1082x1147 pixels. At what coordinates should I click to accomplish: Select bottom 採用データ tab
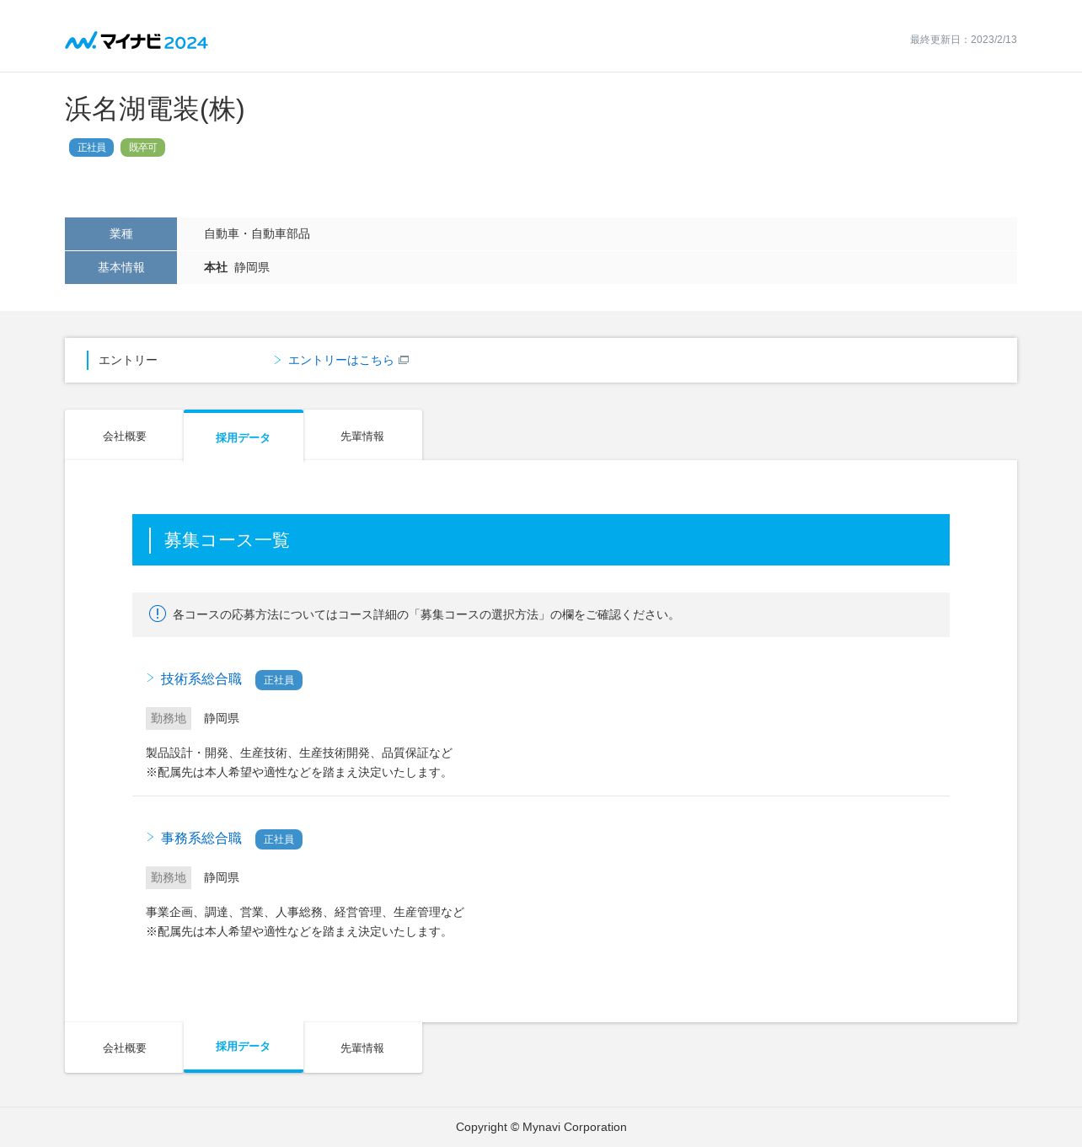click(x=244, y=1047)
